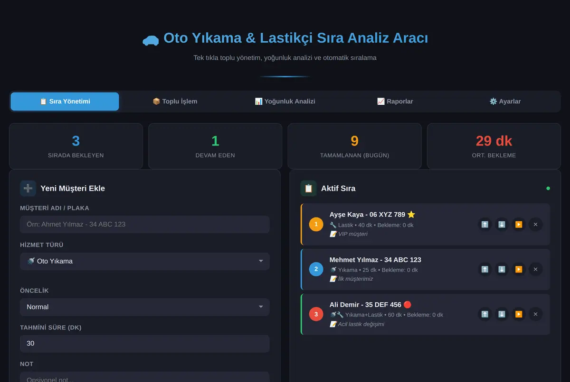This screenshot has width=570, height=382.
Task: Click the Tamamlanan (Bugün) stat card
Action: coord(354,146)
